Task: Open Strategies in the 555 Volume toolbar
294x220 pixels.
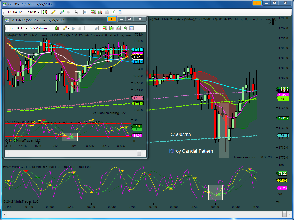Action: [x=125, y=28]
